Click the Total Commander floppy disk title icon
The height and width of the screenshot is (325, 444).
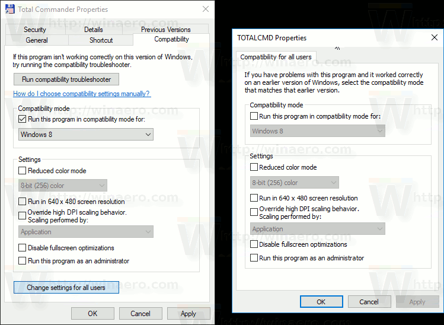[10, 9]
